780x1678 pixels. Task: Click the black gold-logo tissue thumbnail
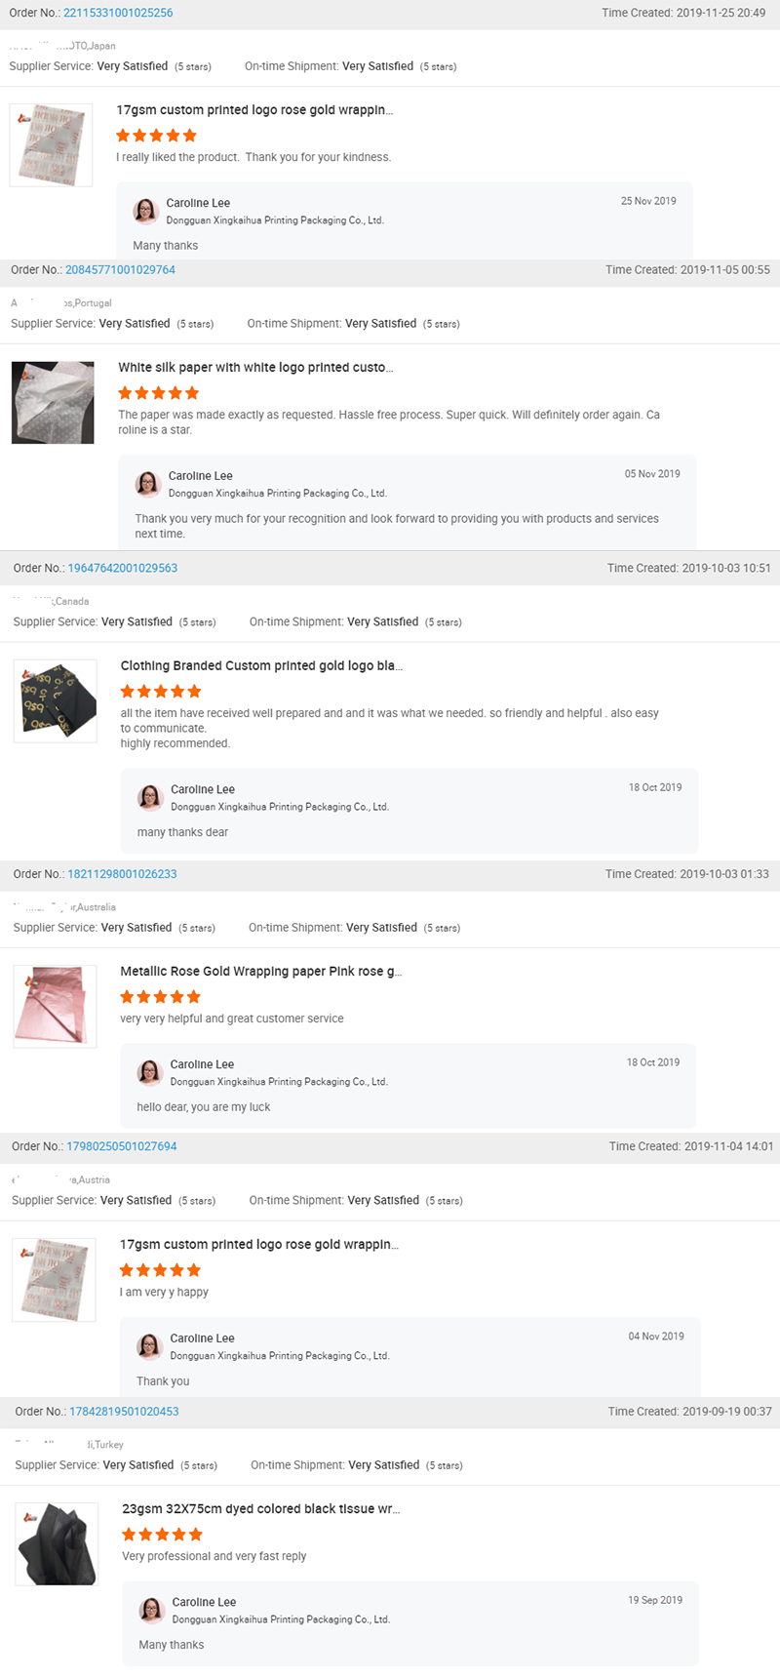[x=56, y=701]
